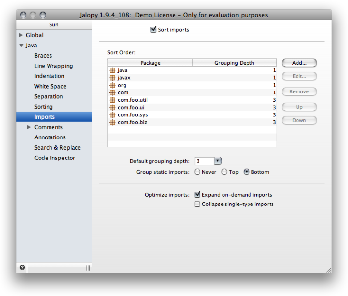This screenshot has width=348, height=296.
Task: Click the Add... button
Action: point(299,63)
